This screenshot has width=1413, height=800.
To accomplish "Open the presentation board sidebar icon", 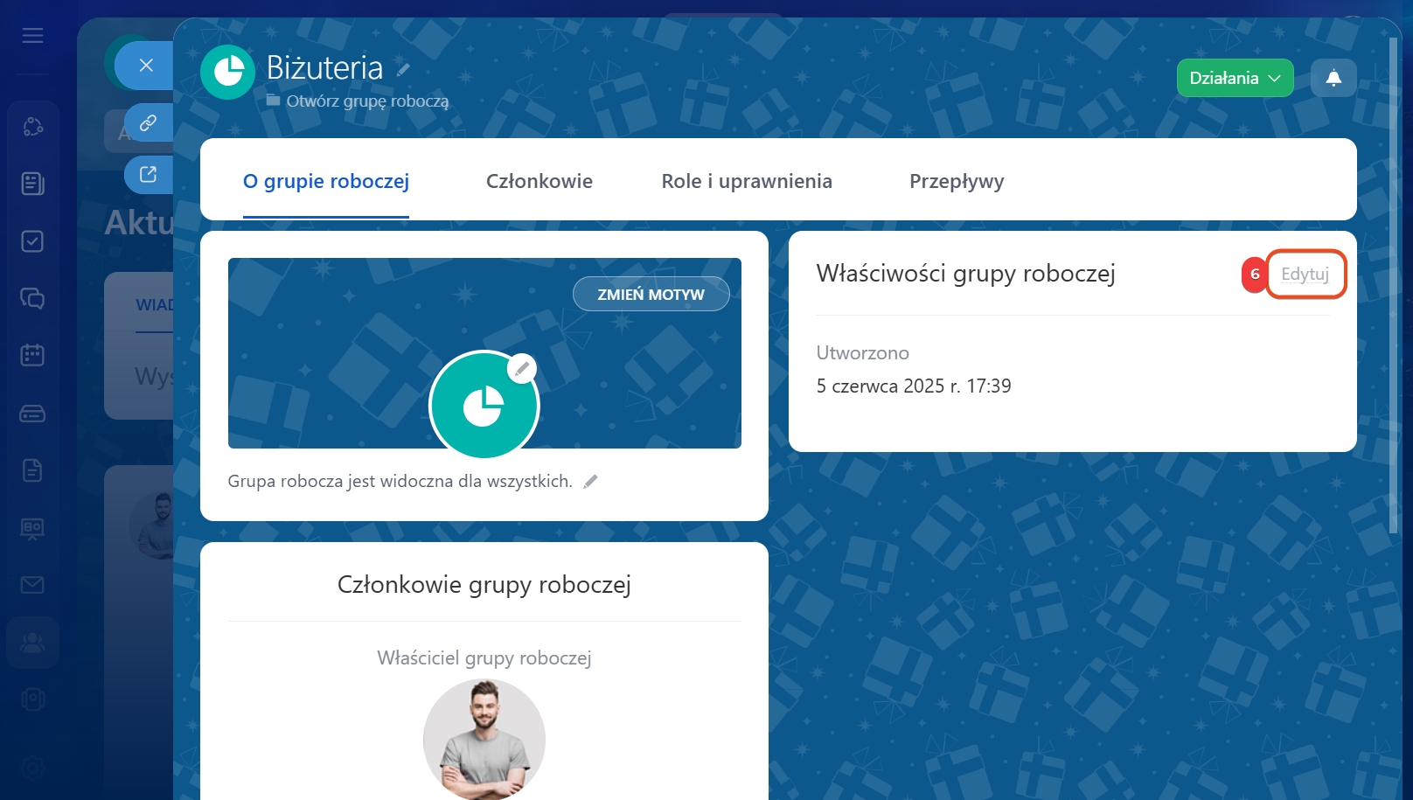I will pos(32,528).
